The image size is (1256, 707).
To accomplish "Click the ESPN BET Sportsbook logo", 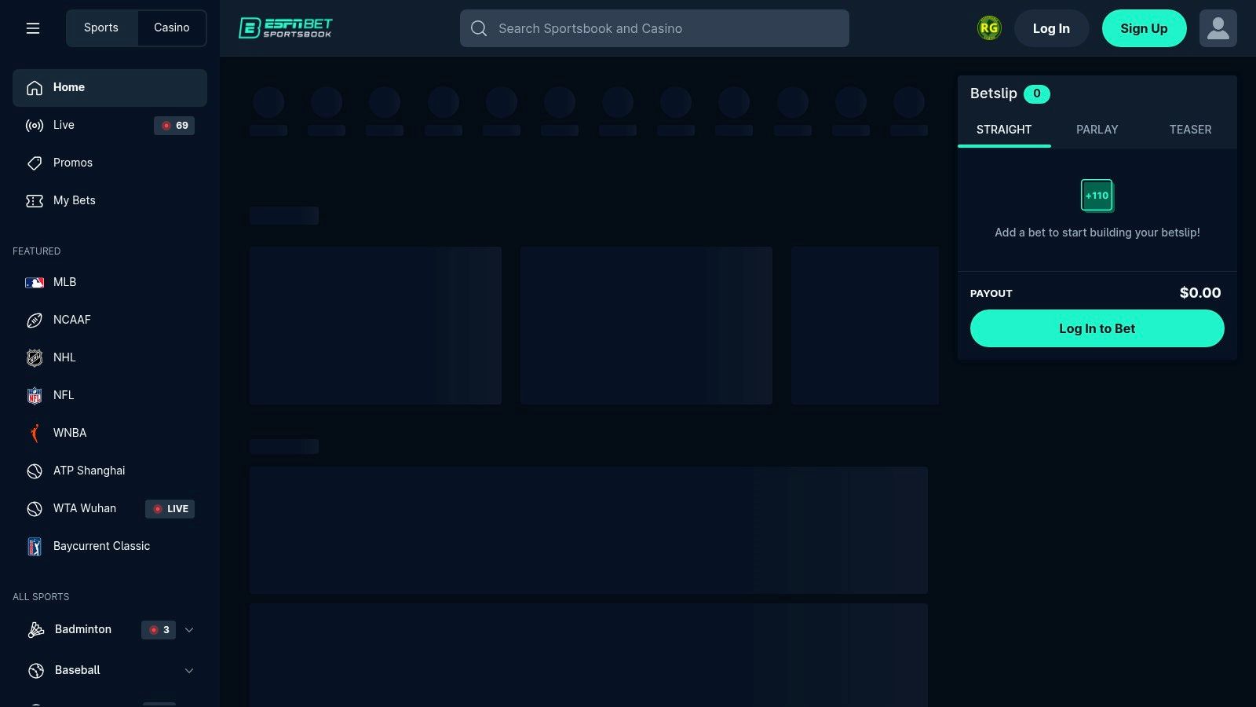I will 286,28.
